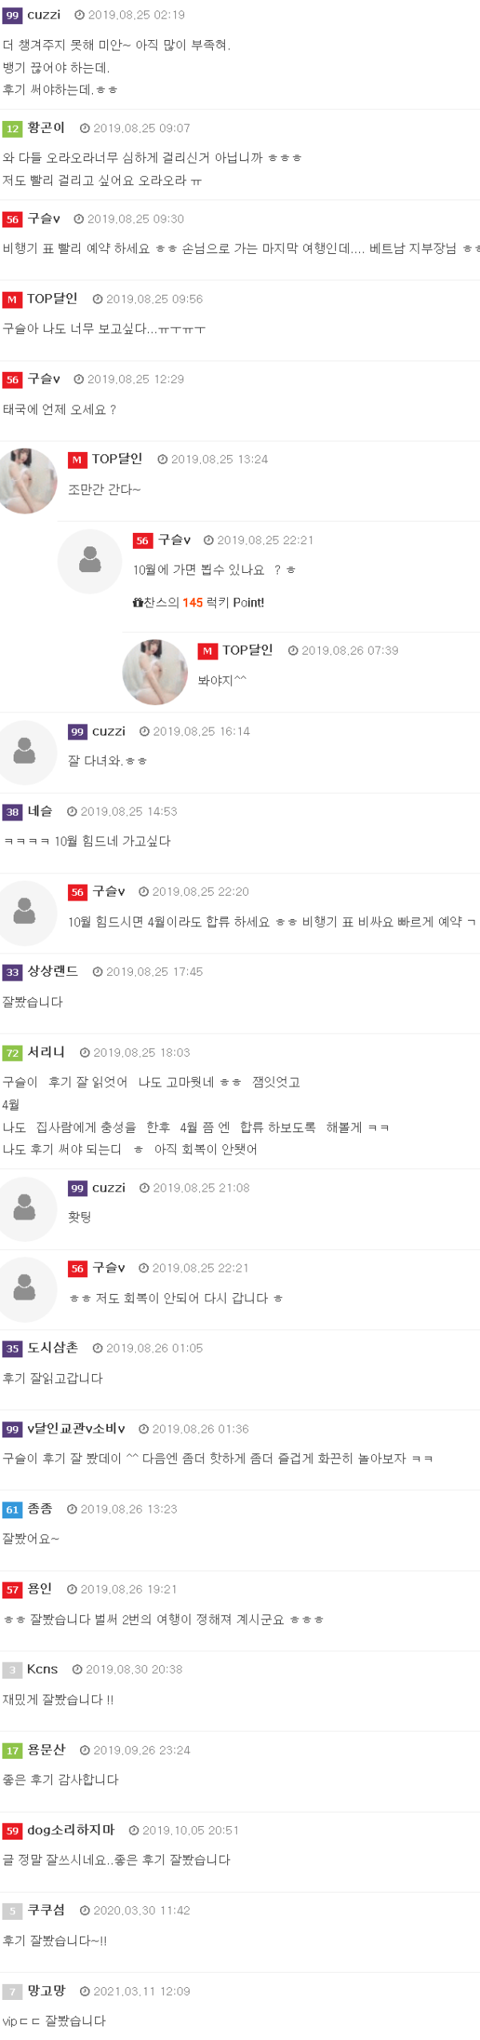Select the level 17 badge next to 용문산
Image resolution: width=480 pixels, height=2040 pixels.
[12, 1751]
